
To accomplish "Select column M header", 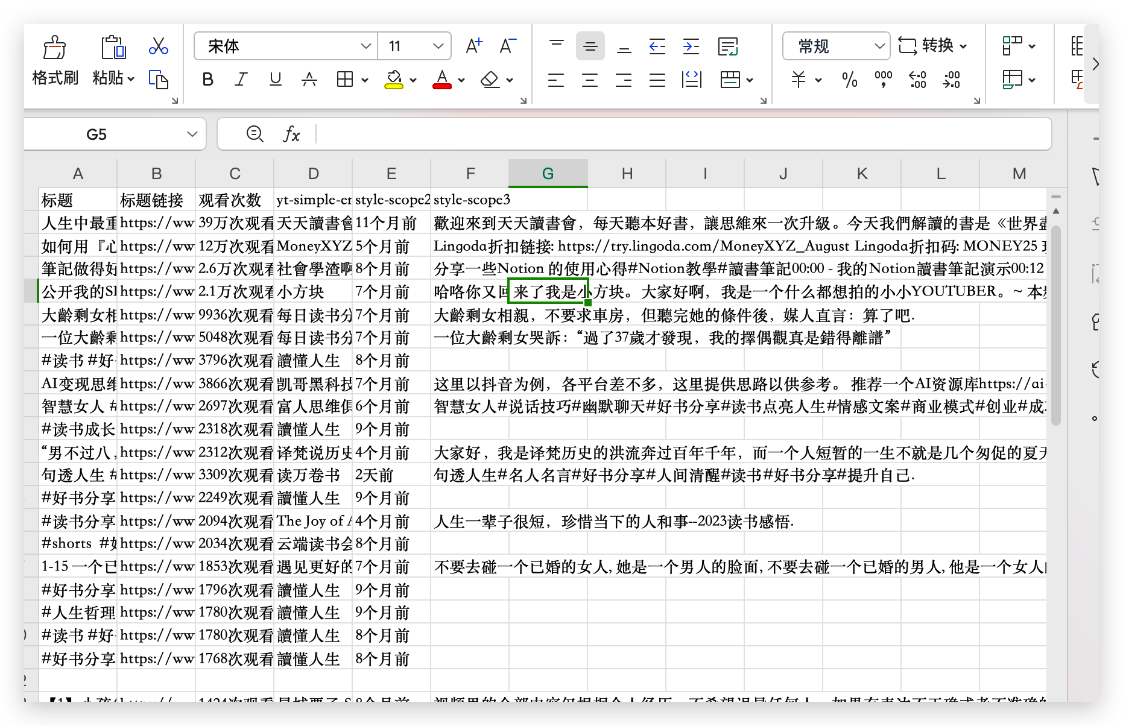I will pyautogui.click(x=1019, y=174).
